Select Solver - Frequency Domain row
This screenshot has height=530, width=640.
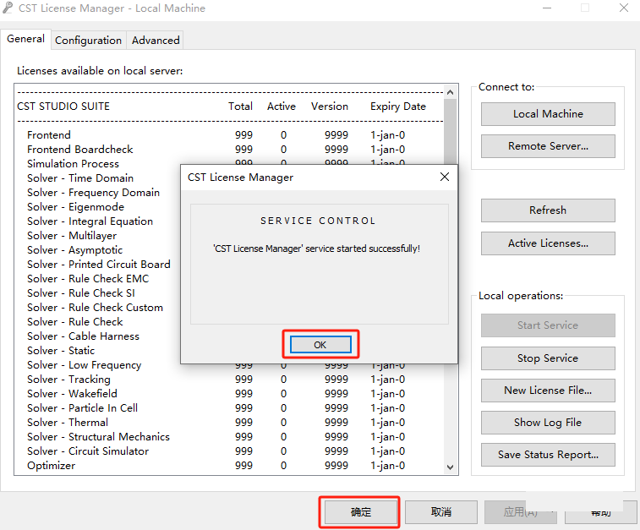point(98,193)
